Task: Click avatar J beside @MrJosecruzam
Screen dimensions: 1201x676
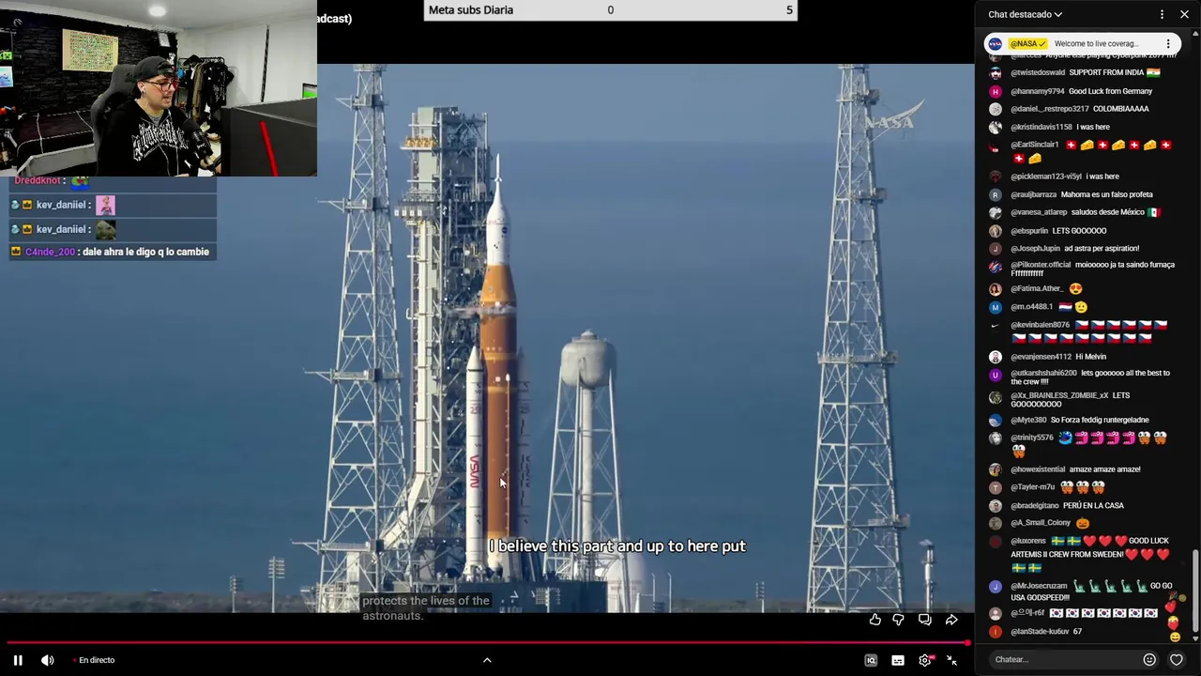Action: 996,587
